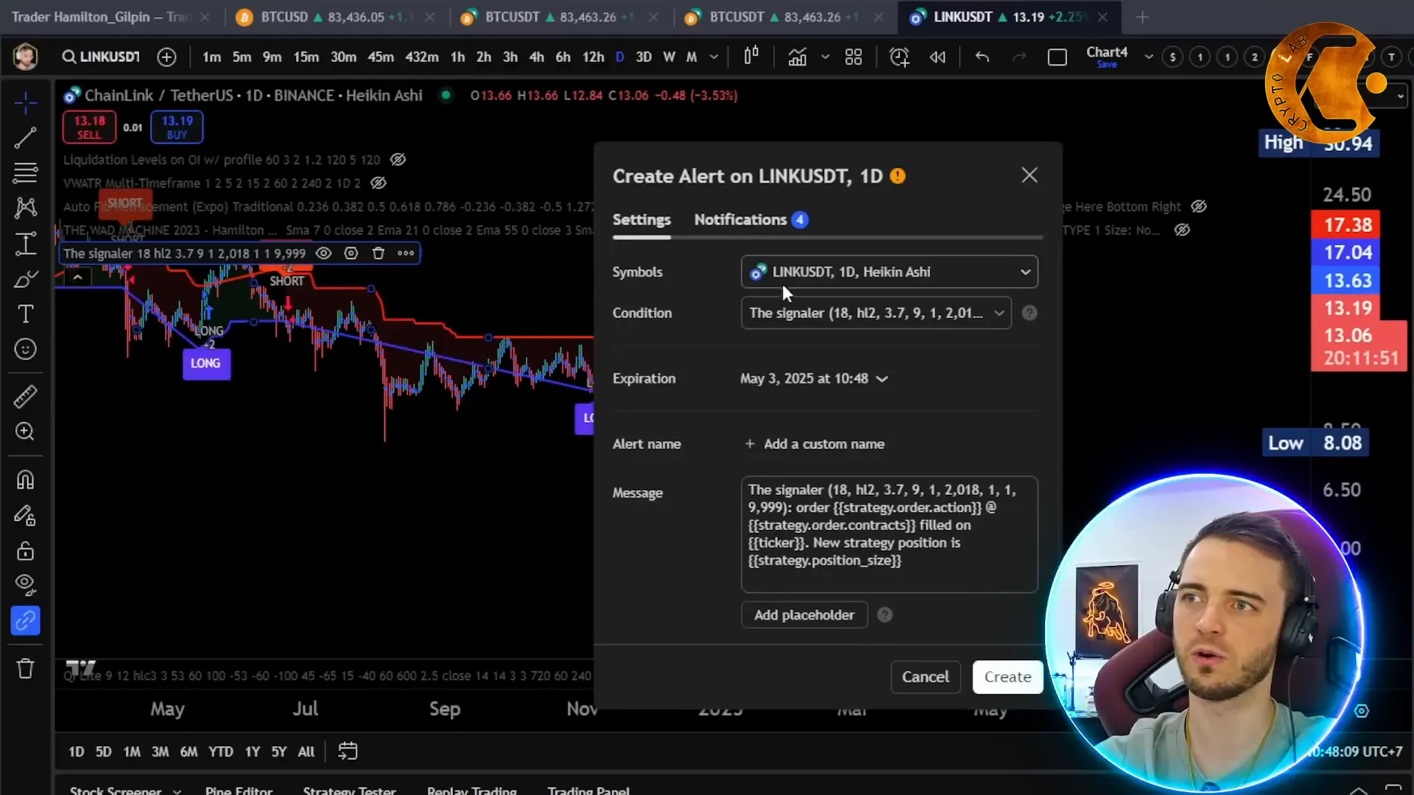
Task: Open the emoji icons tool
Action: point(26,349)
